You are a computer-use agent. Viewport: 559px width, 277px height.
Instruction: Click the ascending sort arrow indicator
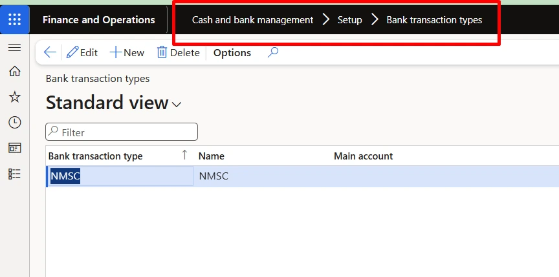tap(184, 155)
